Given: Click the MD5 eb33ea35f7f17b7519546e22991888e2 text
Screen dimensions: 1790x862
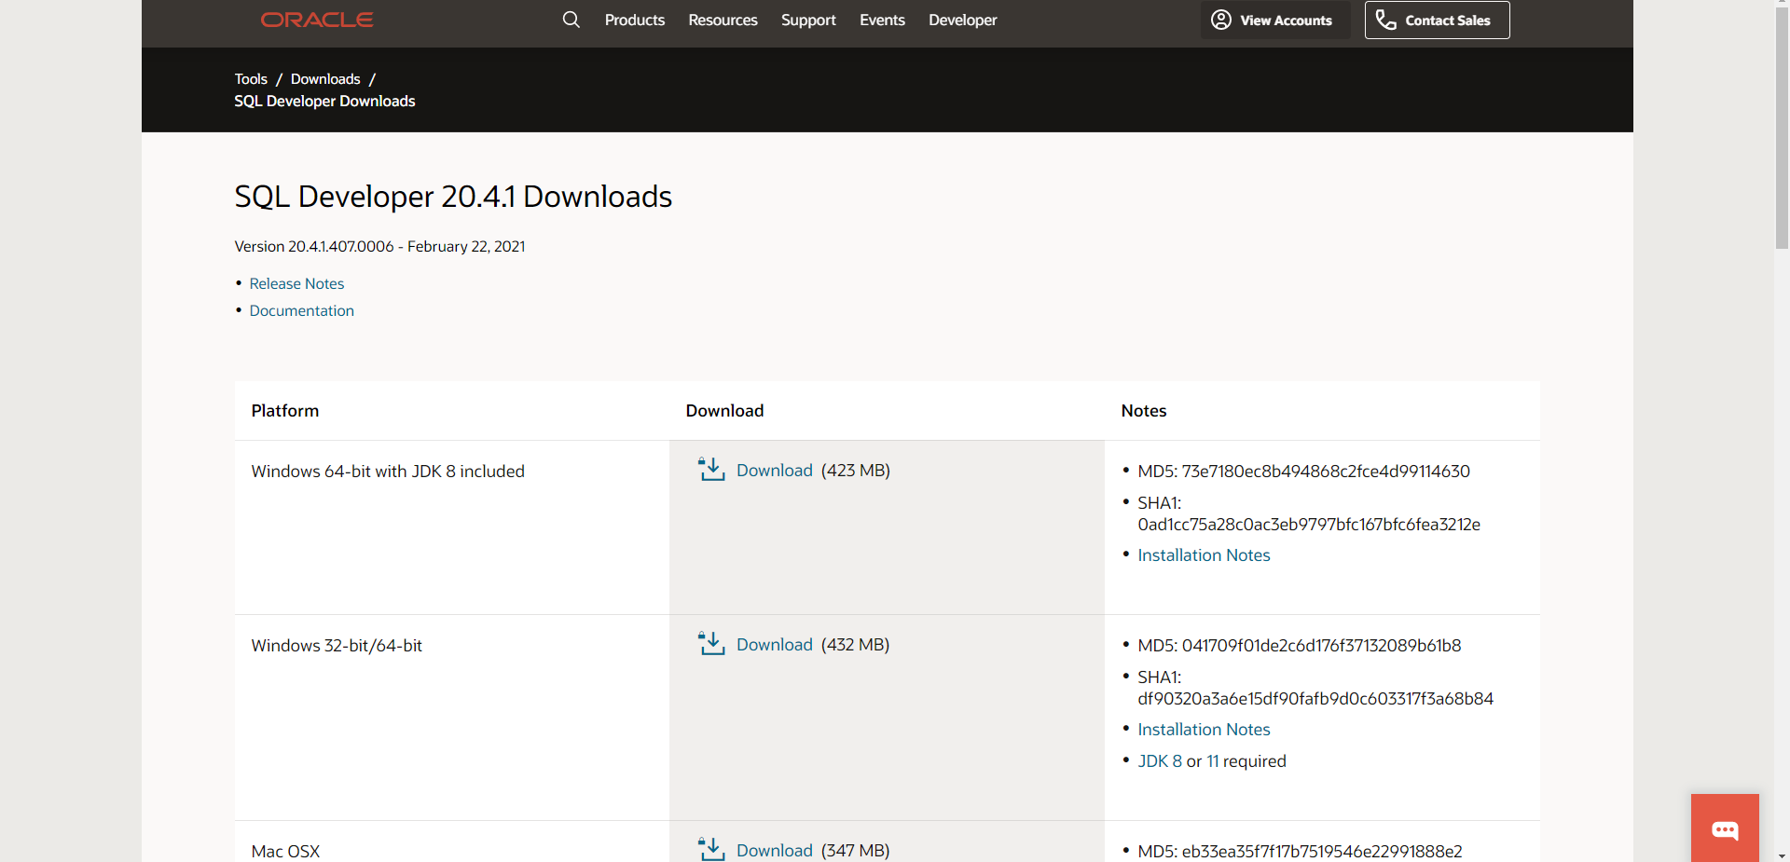Looking at the screenshot, I should pyautogui.click(x=1300, y=851).
